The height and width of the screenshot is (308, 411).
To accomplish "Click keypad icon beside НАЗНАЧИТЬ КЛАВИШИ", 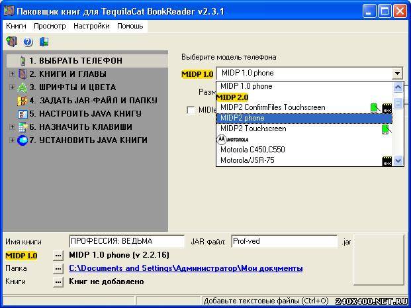I will (23, 127).
